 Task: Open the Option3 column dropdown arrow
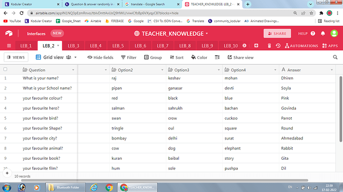coord(219,70)
